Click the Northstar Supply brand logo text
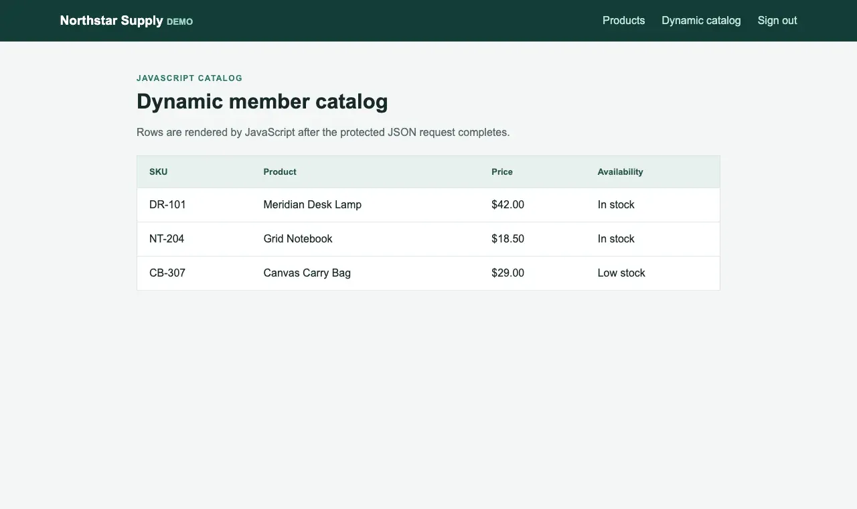 tap(112, 21)
